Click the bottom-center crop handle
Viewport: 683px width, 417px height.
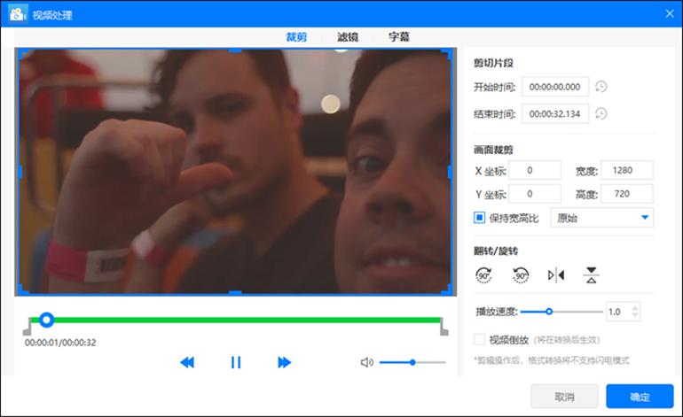click(235, 293)
